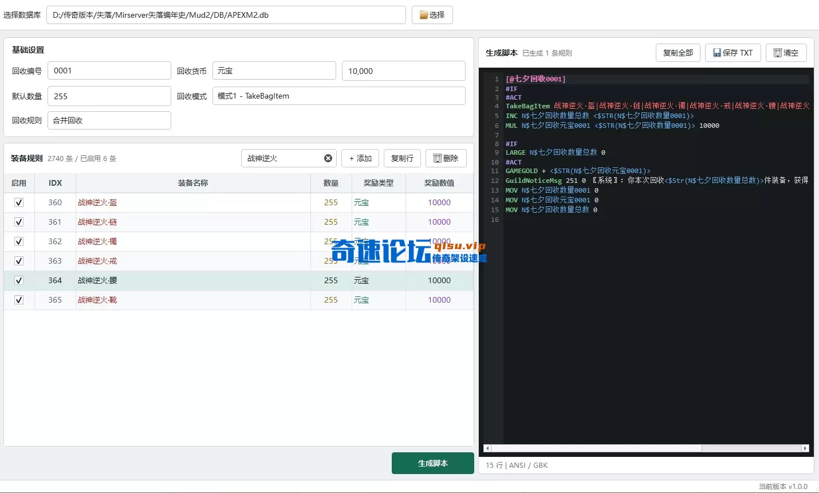Click the 当前版本 v1.0.0 label
The image size is (819, 493).
pyautogui.click(x=783, y=486)
